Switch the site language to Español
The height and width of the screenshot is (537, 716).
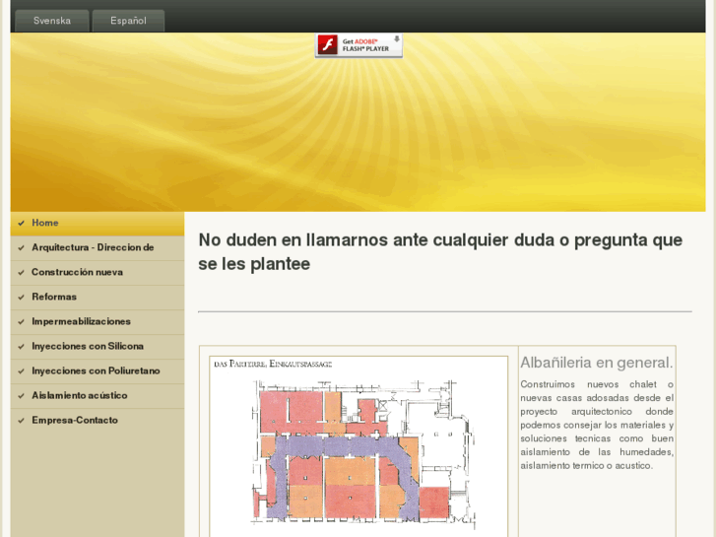(x=128, y=21)
